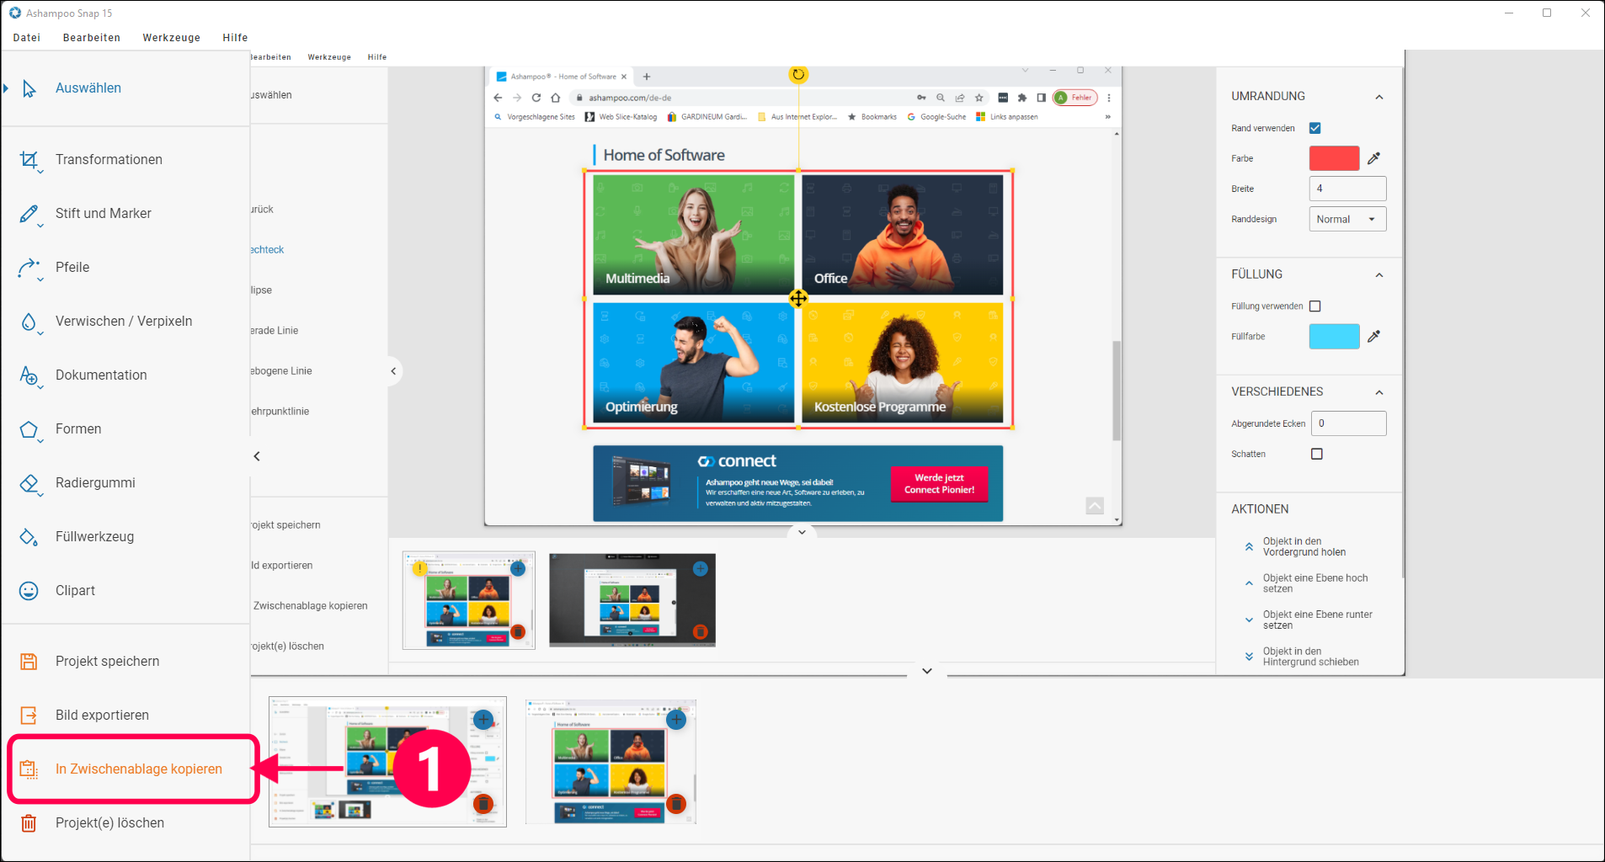Click In Zwischenablage kopieren label
The image size is (1605, 862).
click(139, 769)
